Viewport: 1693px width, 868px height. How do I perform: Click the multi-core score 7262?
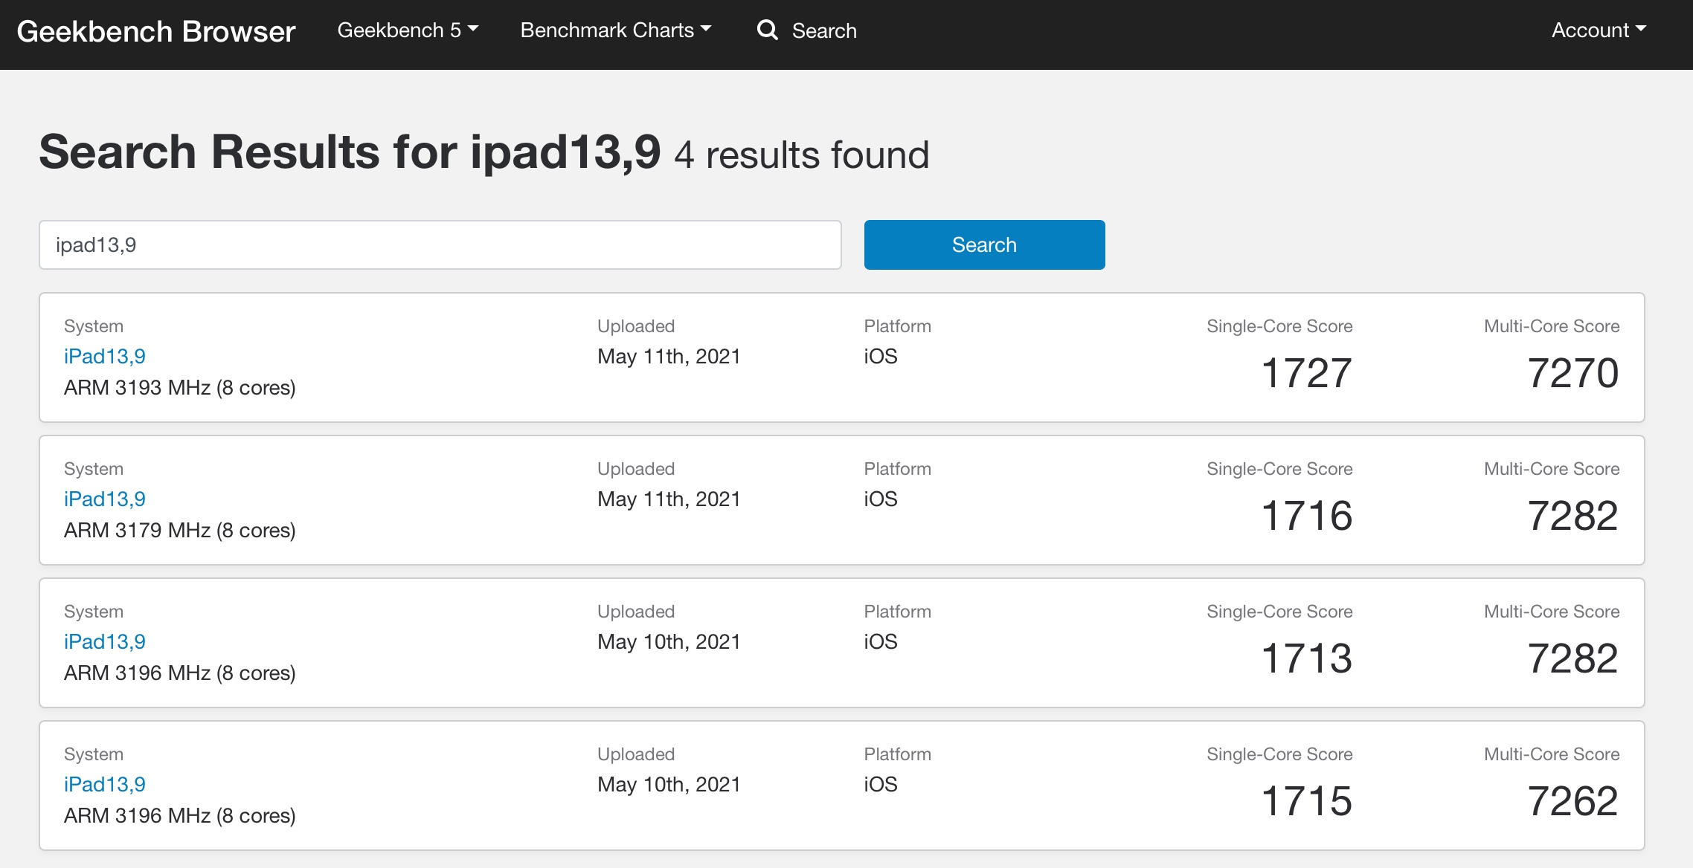coord(1572,801)
